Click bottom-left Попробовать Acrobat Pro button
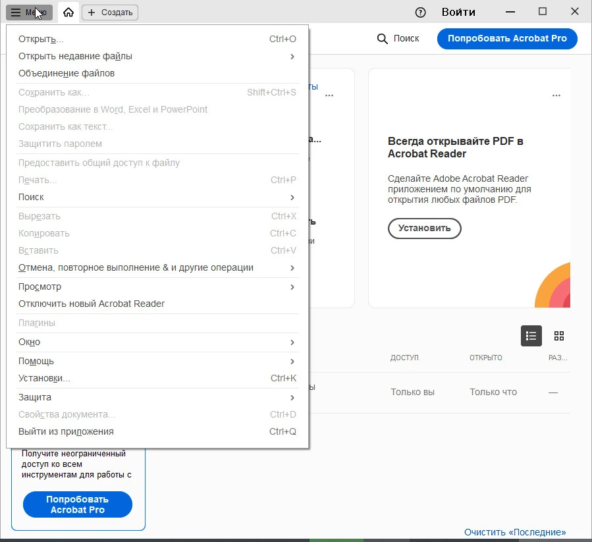Viewport: 592px width, 542px height. tap(78, 504)
